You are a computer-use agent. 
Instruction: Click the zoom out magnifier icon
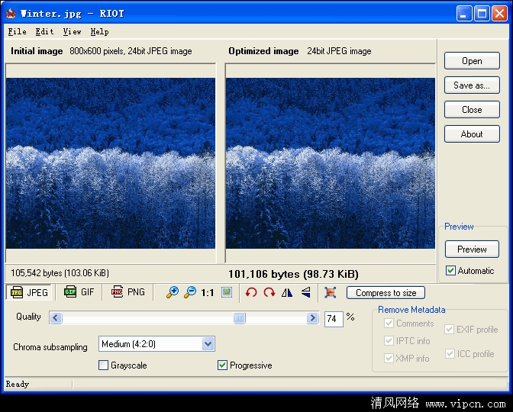click(190, 292)
